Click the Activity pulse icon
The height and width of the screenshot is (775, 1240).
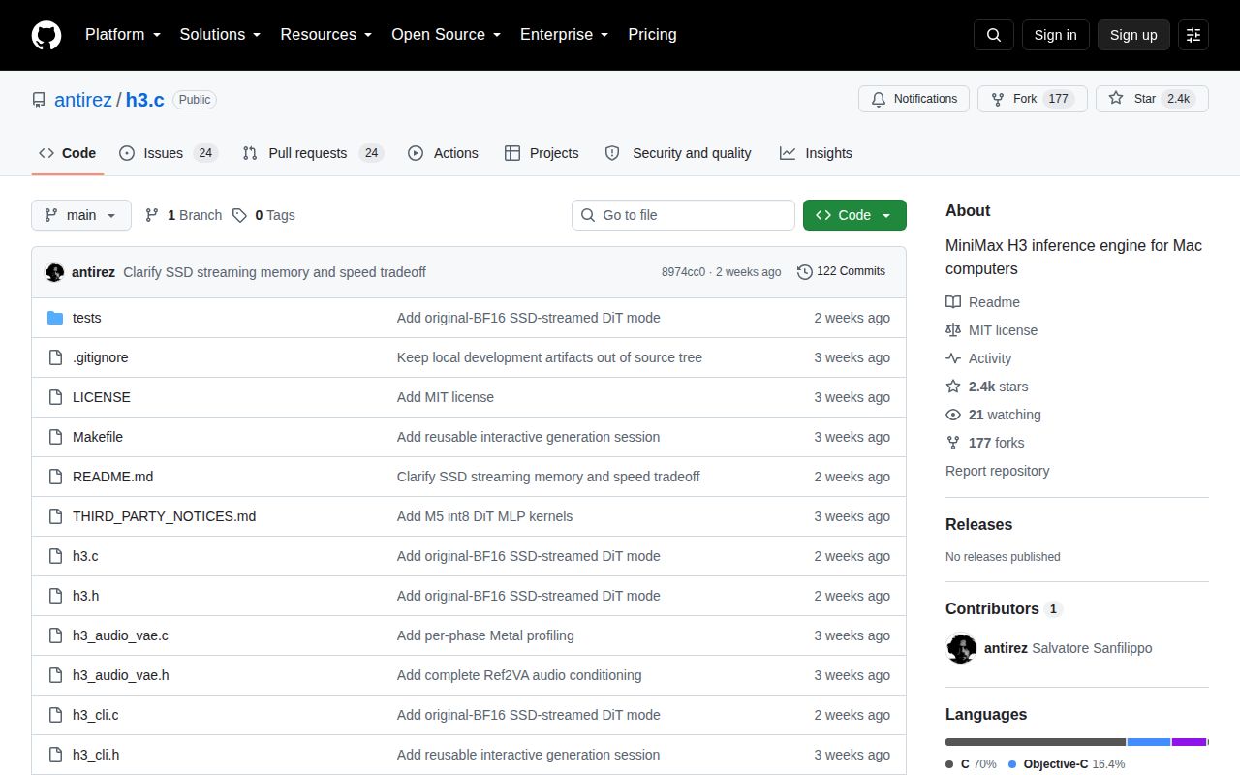click(x=953, y=358)
